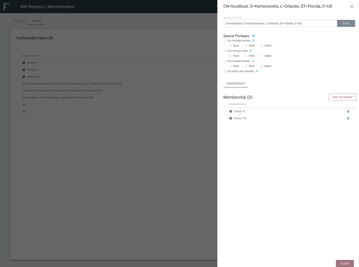Viewport: 359px width, 267px height.
Task: Show help for Can proxy user requests
Action: pyautogui.click(x=256, y=71)
